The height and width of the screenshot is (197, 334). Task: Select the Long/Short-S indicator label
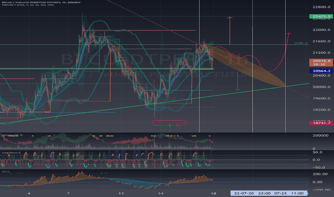click(11, 153)
